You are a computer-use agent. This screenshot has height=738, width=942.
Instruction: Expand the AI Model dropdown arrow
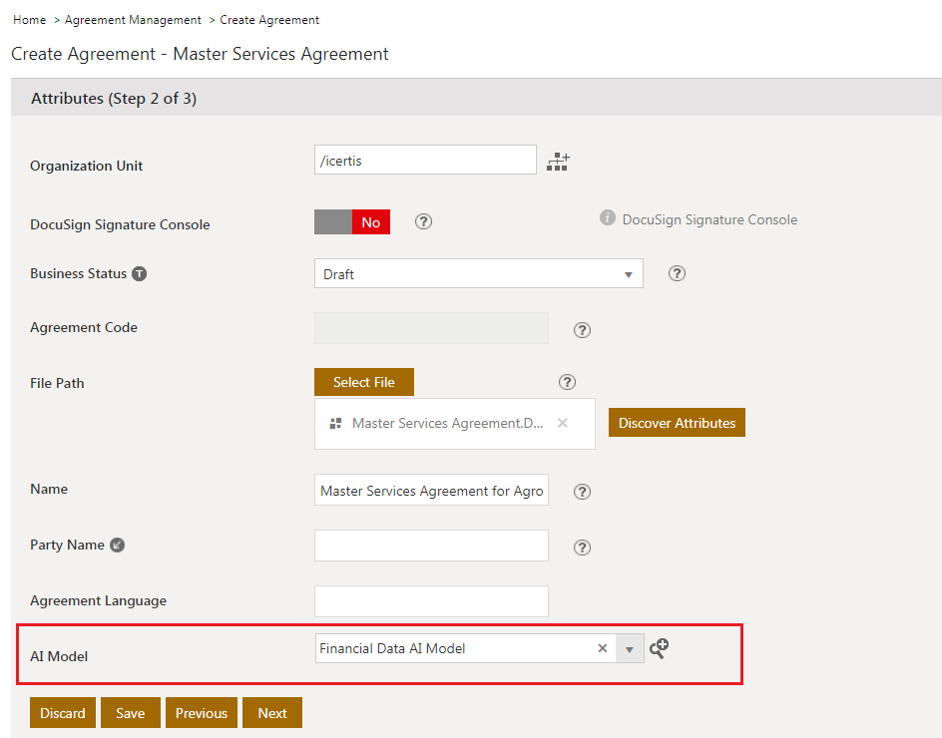tap(630, 649)
